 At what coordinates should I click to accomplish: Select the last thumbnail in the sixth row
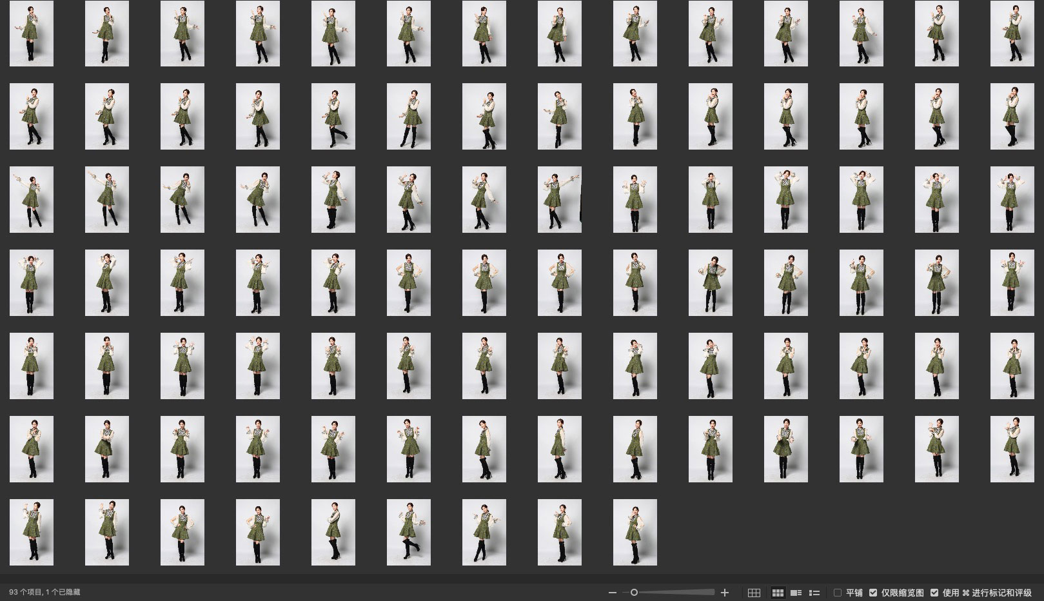1012,449
